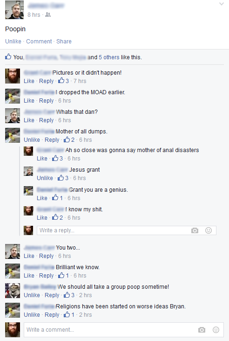The height and width of the screenshot is (341, 229).
Task: Click thumbs-up count on 'Jesus grant' reply
Action: pyautogui.click(x=63, y=178)
